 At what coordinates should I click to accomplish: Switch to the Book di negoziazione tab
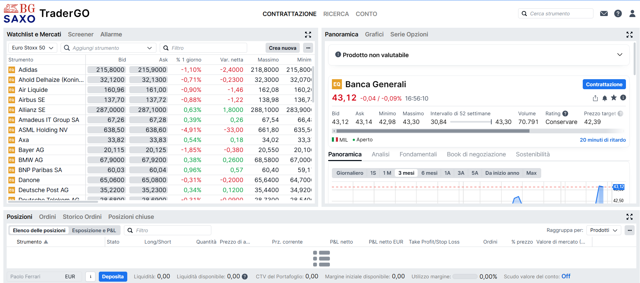tap(476, 154)
